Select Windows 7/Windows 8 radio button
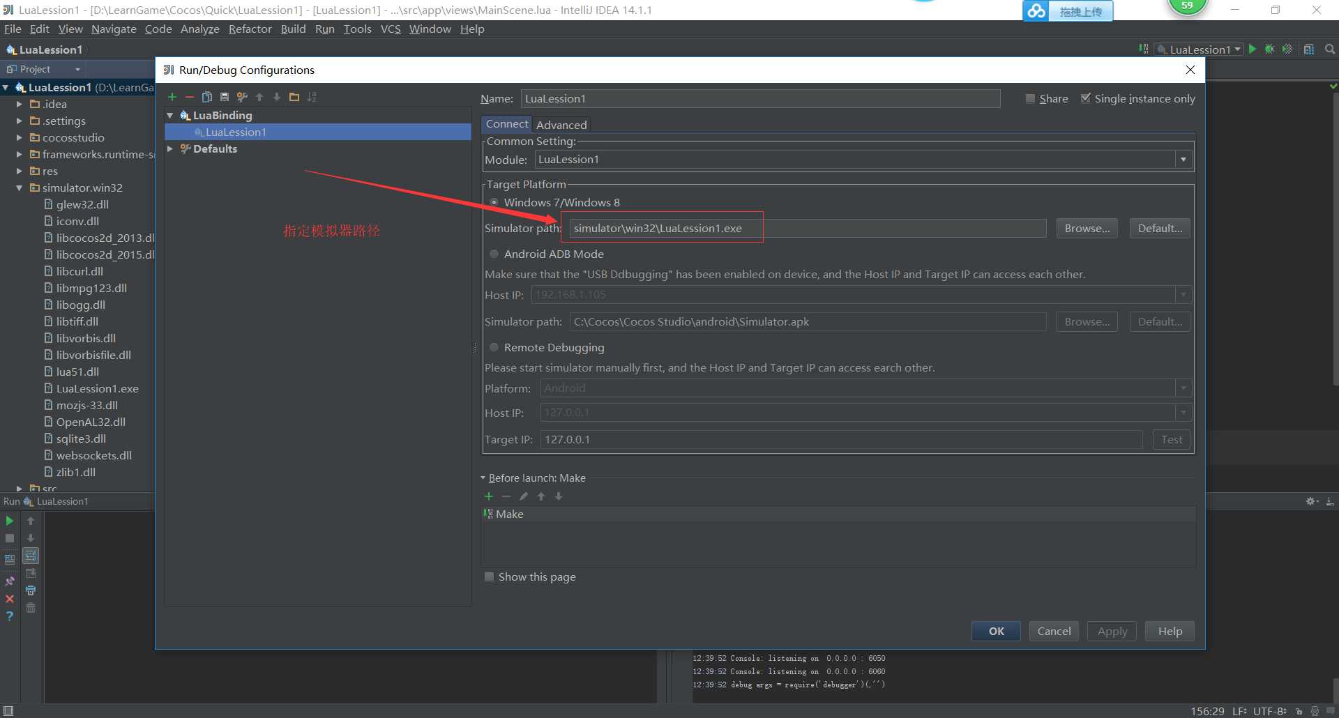1339x718 pixels. [x=494, y=202]
